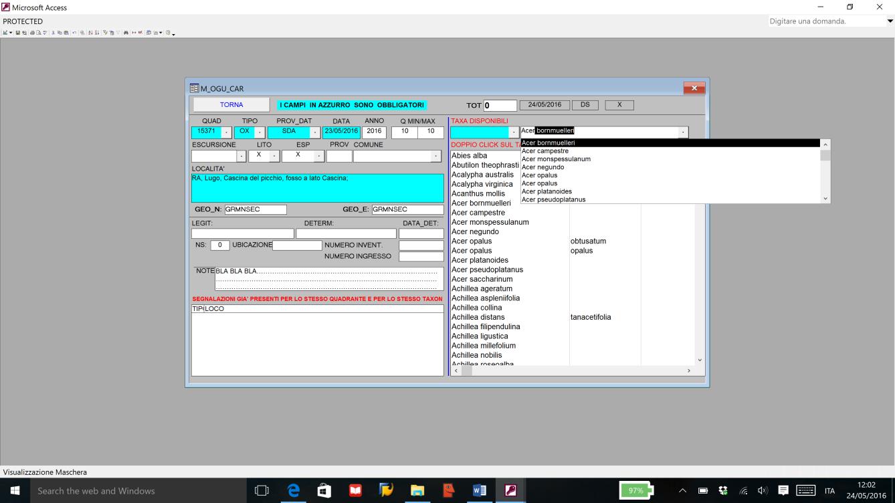Select Acer negundo in the dropdown list
895x503 pixels.
670,167
